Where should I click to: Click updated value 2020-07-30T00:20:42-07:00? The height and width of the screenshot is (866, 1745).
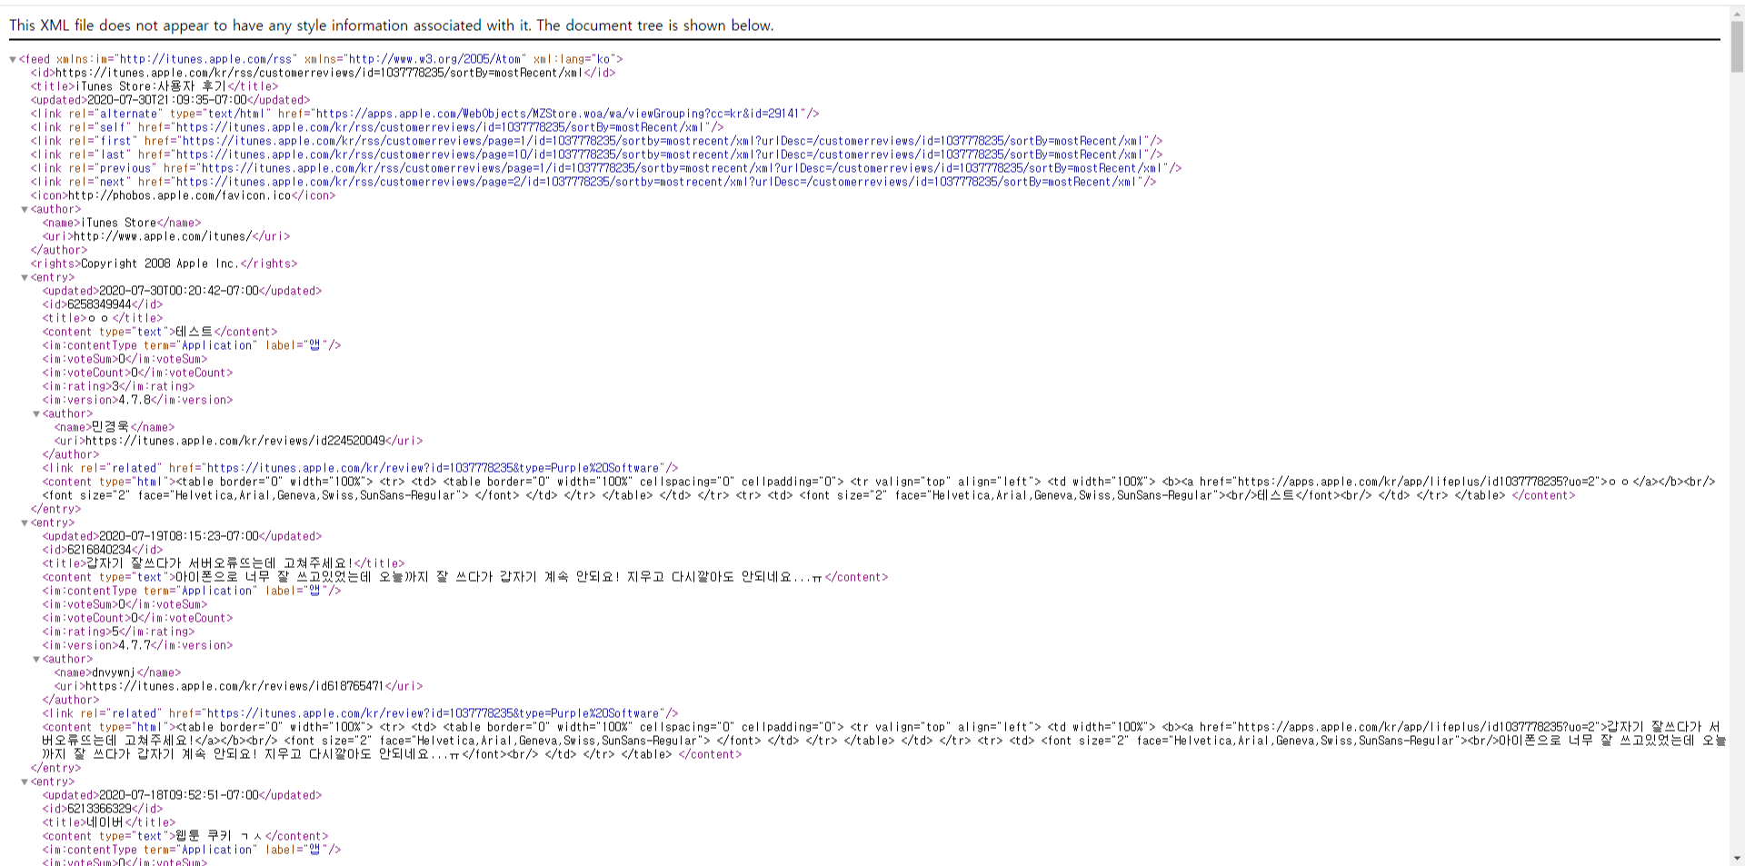[x=179, y=291]
